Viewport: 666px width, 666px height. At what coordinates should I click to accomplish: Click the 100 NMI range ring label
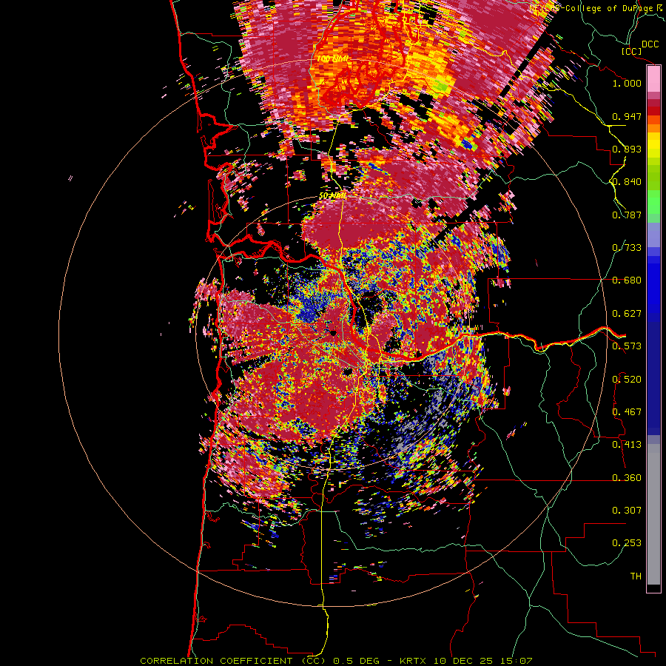(x=332, y=59)
